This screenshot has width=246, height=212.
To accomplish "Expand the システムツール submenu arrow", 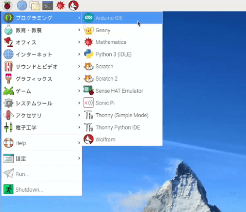I will tap(79, 103).
